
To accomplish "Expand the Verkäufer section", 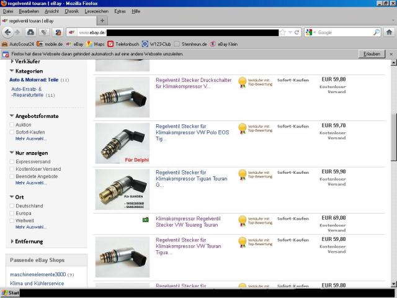I will point(12,61).
